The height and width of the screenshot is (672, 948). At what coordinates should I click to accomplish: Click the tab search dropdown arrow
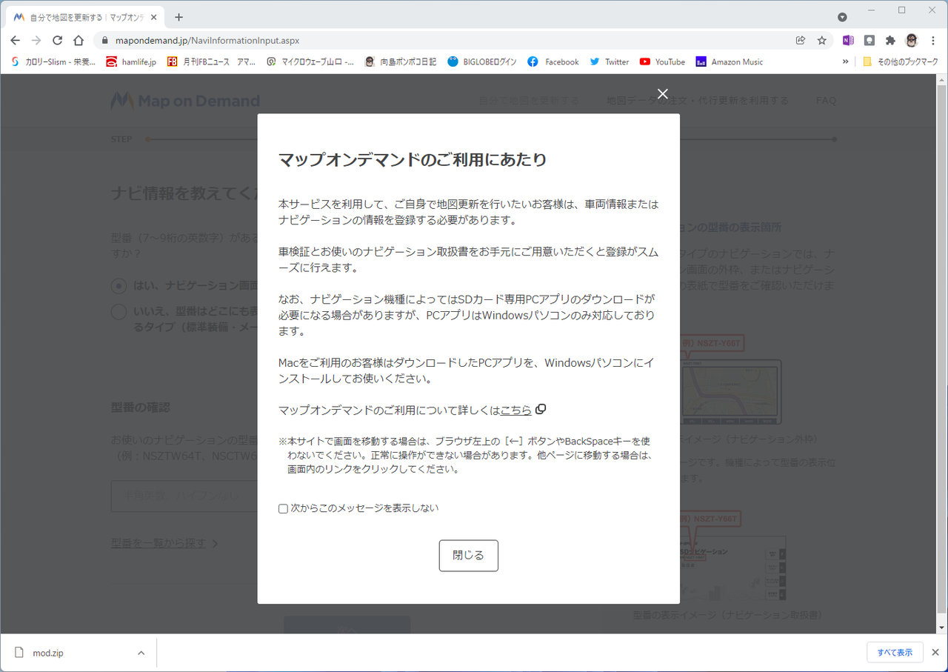pyautogui.click(x=842, y=17)
